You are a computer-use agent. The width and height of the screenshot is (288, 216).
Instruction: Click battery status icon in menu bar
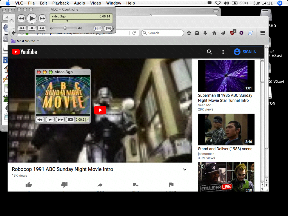point(235,3)
